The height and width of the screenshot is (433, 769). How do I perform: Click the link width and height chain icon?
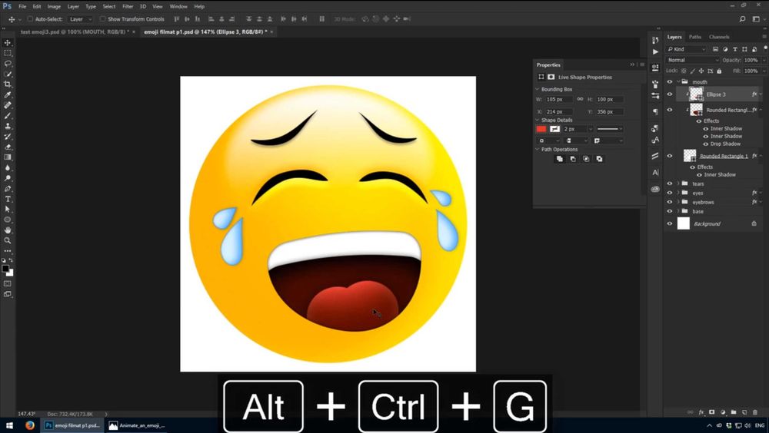580,99
